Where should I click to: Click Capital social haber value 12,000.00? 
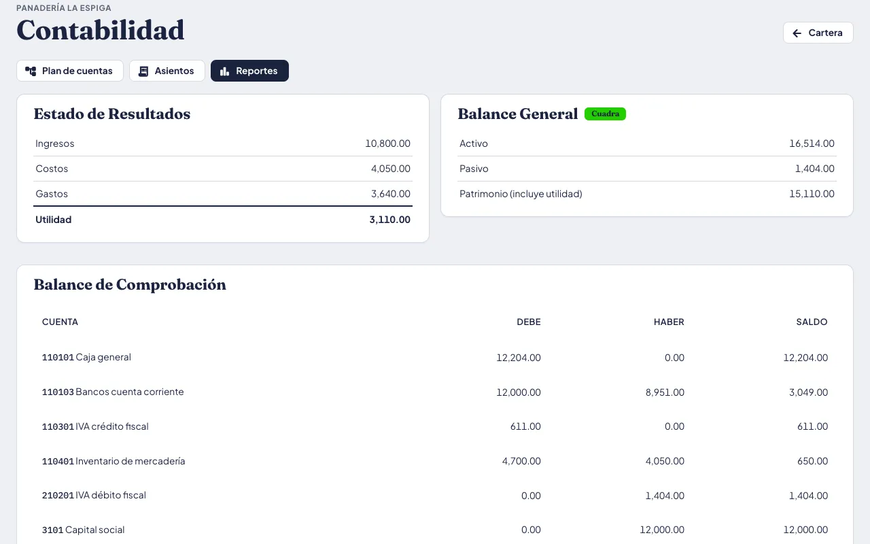point(662,530)
